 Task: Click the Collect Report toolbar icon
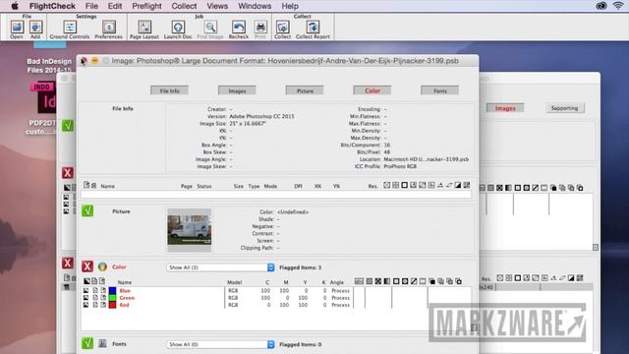(313, 28)
